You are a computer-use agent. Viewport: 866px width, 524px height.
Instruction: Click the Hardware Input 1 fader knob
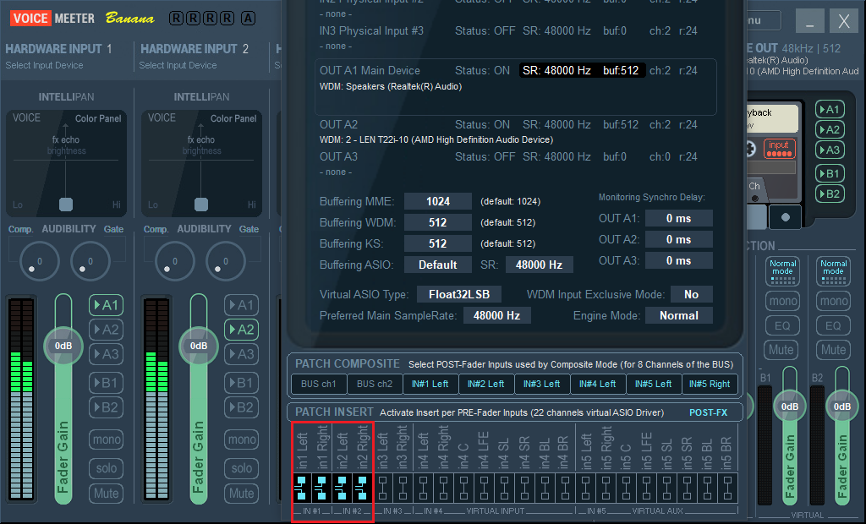point(63,346)
